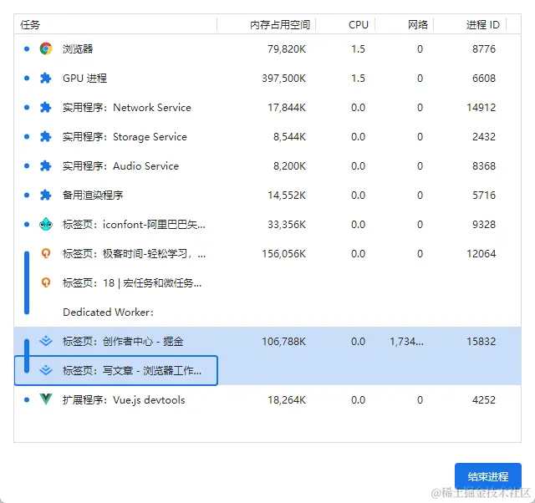Click memory value 106,788K
535x503 pixels.
(284, 342)
